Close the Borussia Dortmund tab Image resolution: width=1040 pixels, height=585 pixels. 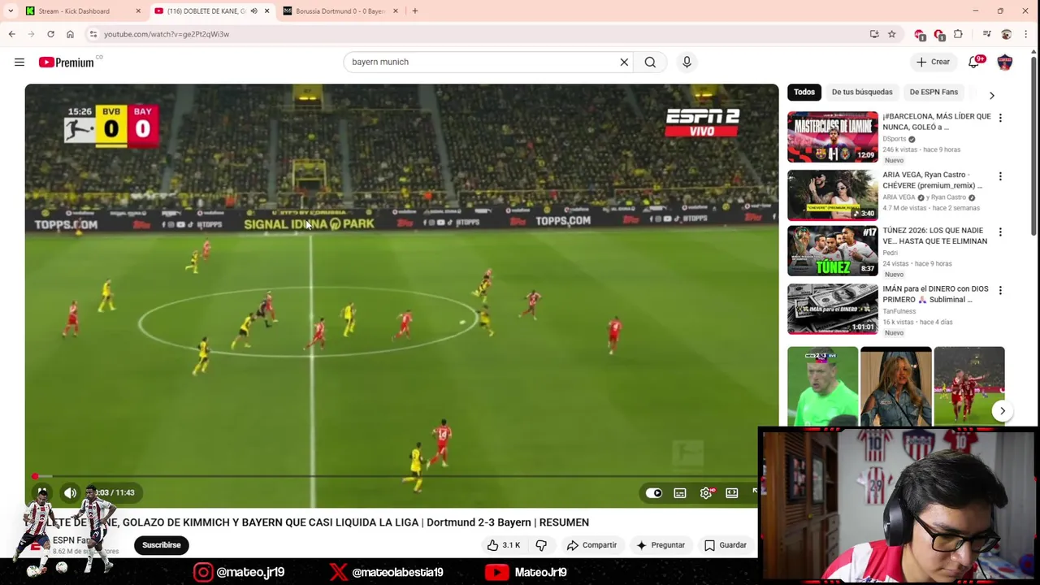pos(396,11)
